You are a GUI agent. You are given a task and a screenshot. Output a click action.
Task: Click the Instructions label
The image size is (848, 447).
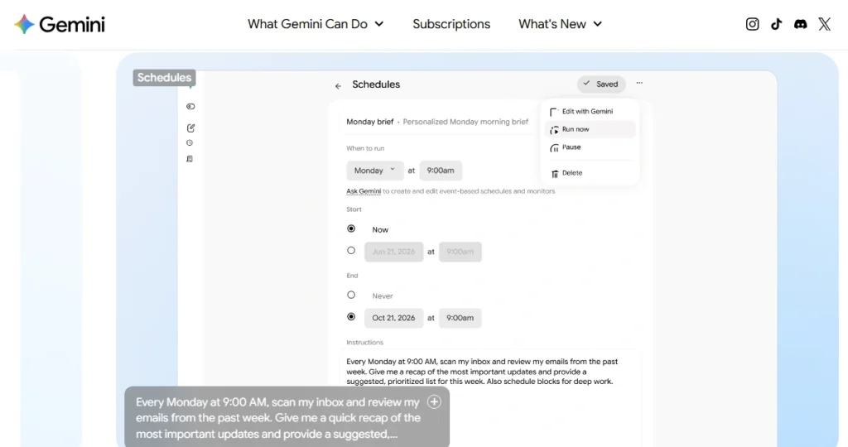click(364, 342)
